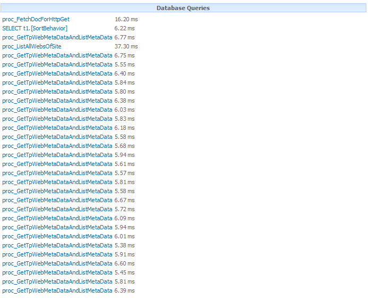Open proc_GetTpWebMetaDataAndListMetaData link with 6.67 ms
The width and height of the screenshot is (368, 299).
(57, 200)
